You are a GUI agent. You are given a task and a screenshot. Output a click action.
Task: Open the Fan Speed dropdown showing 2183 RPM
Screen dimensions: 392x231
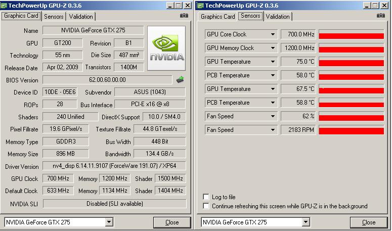pyautogui.click(x=273, y=130)
